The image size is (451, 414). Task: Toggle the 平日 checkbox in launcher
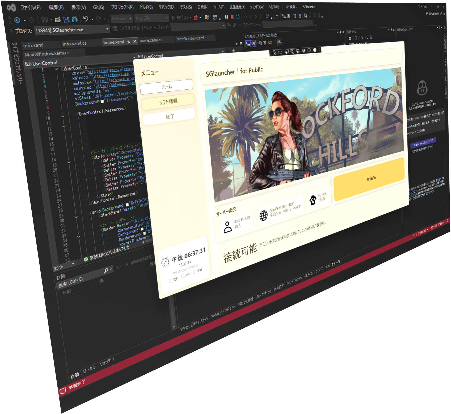(x=195, y=272)
